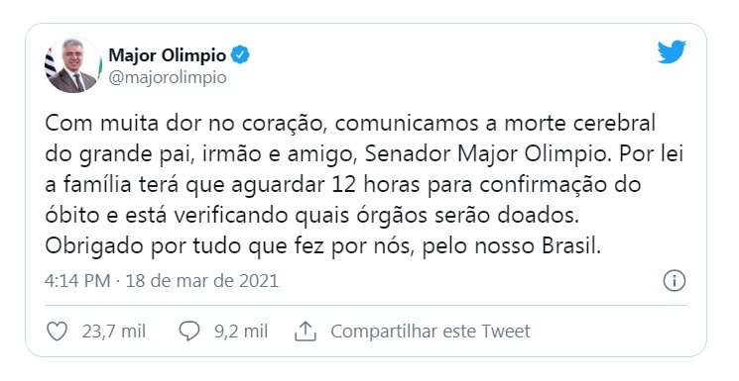Click the 4:14 PM timestamp
The height and width of the screenshot is (381, 739).
(77, 281)
